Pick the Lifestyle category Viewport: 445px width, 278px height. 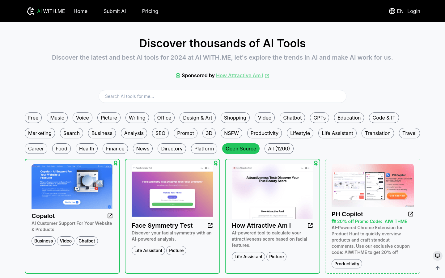300,133
